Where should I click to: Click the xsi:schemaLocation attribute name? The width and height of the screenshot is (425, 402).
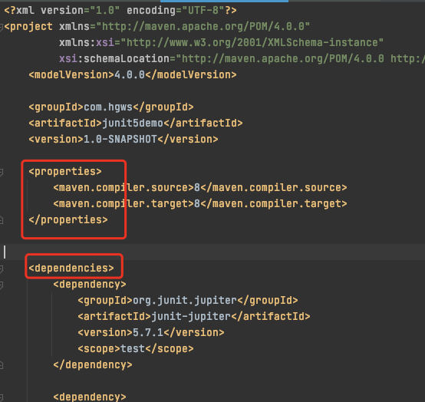[114, 59]
